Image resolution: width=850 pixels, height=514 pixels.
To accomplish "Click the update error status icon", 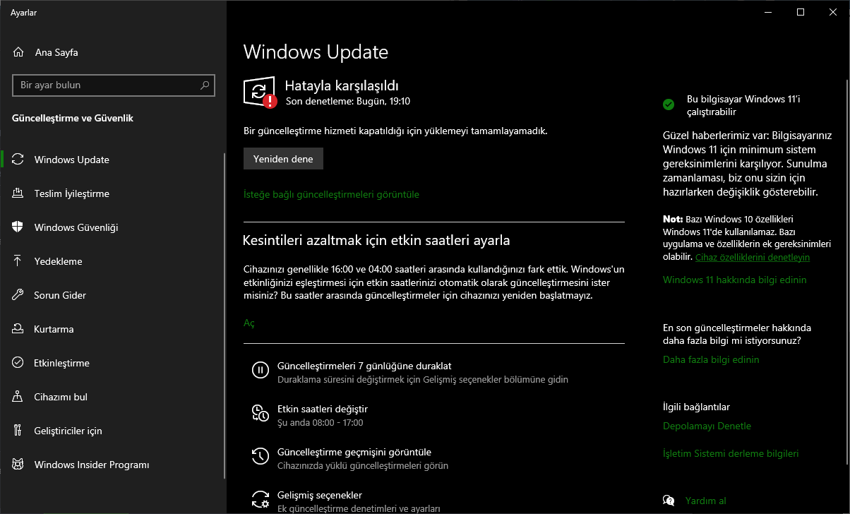I will (260, 92).
